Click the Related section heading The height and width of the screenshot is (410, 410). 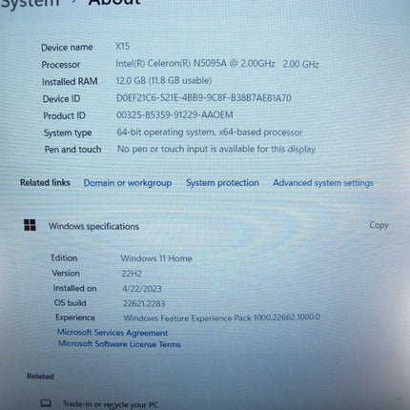click(40, 377)
